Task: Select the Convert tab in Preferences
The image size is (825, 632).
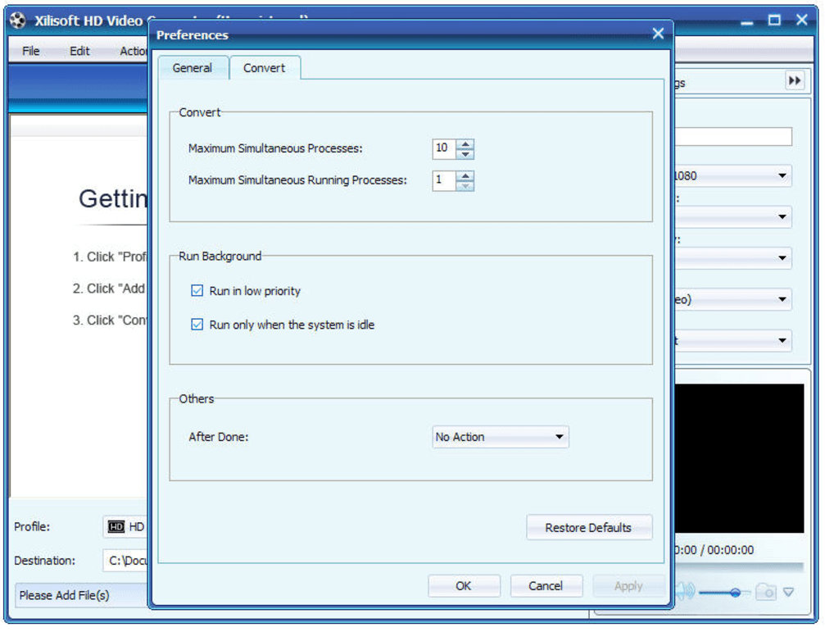Action: [x=264, y=68]
